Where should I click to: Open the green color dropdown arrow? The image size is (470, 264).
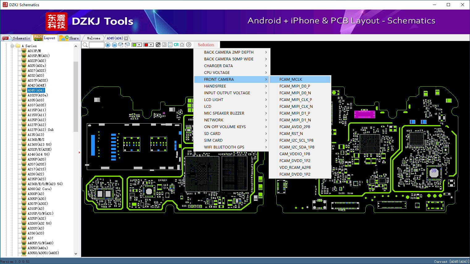(x=139, y=45)
